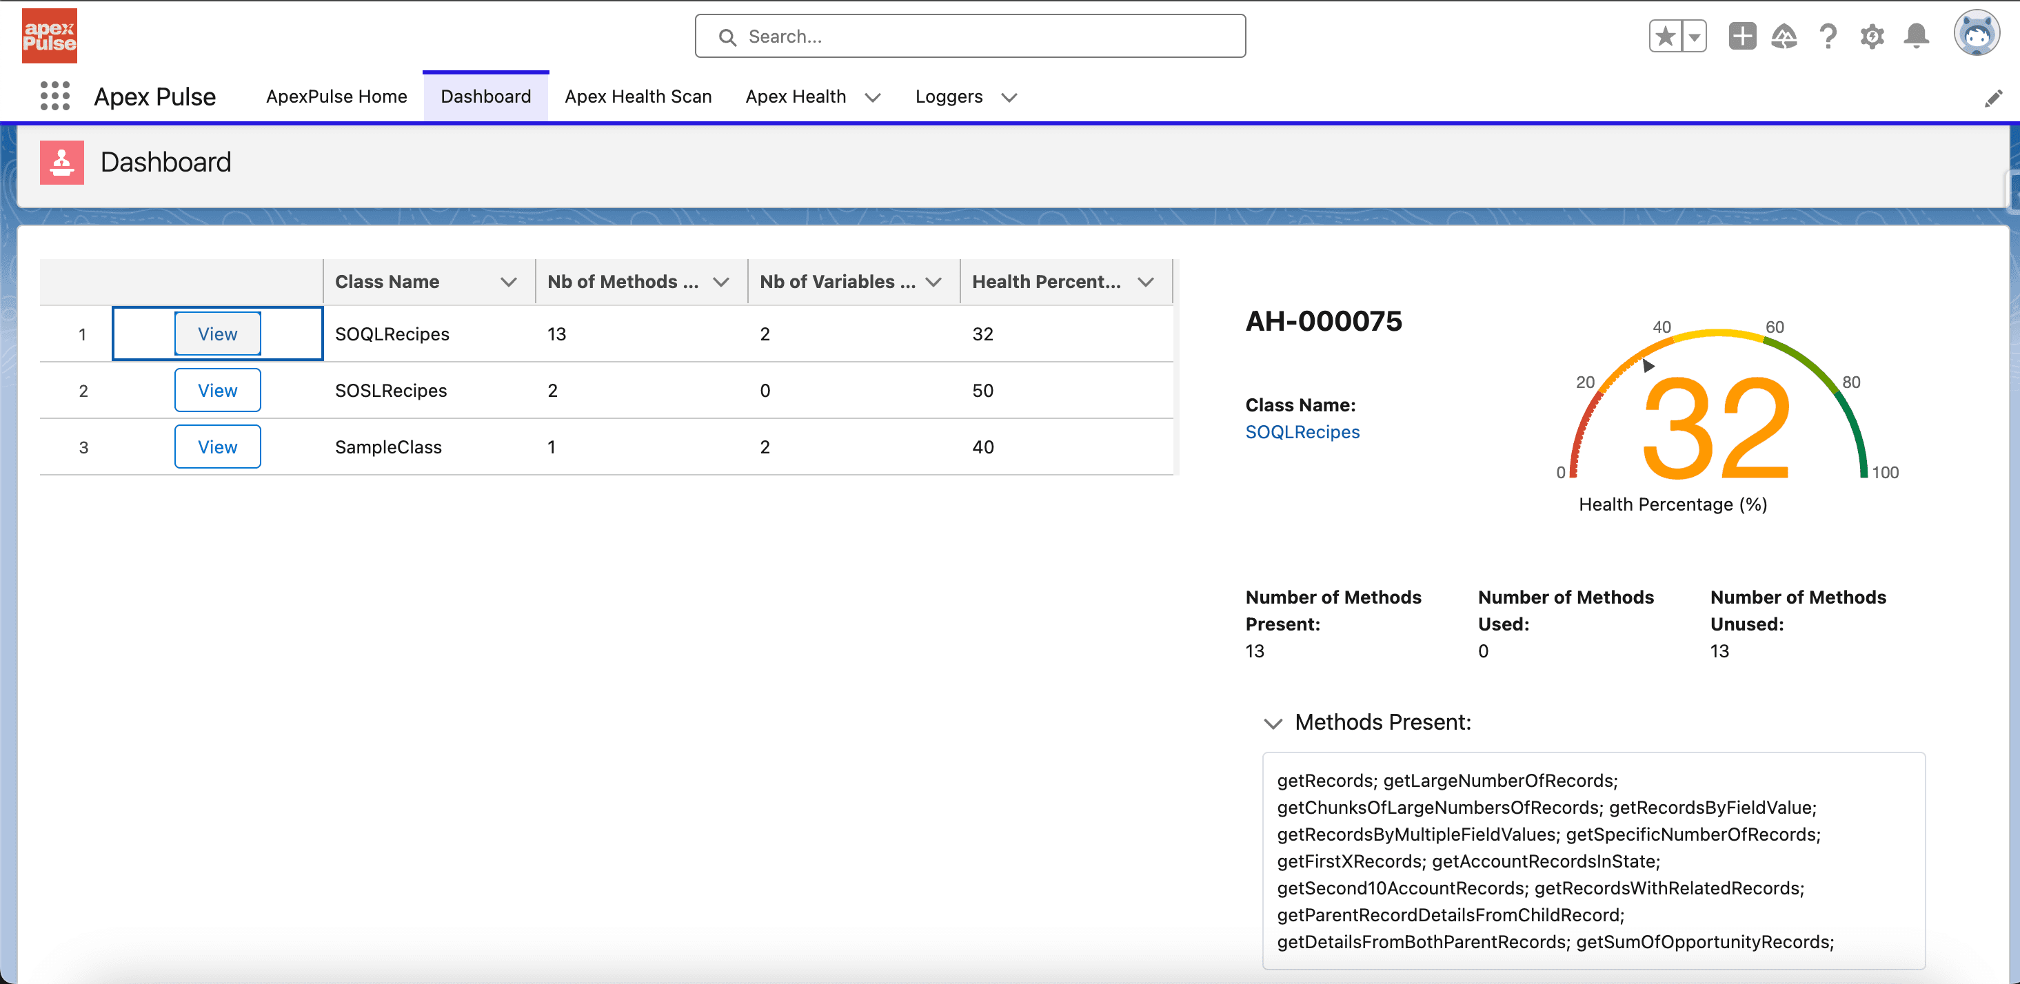The height and width of the screenshot is (984, 2020).
Task: Open Class Name column actions menu
Action: tap(509, 283)
